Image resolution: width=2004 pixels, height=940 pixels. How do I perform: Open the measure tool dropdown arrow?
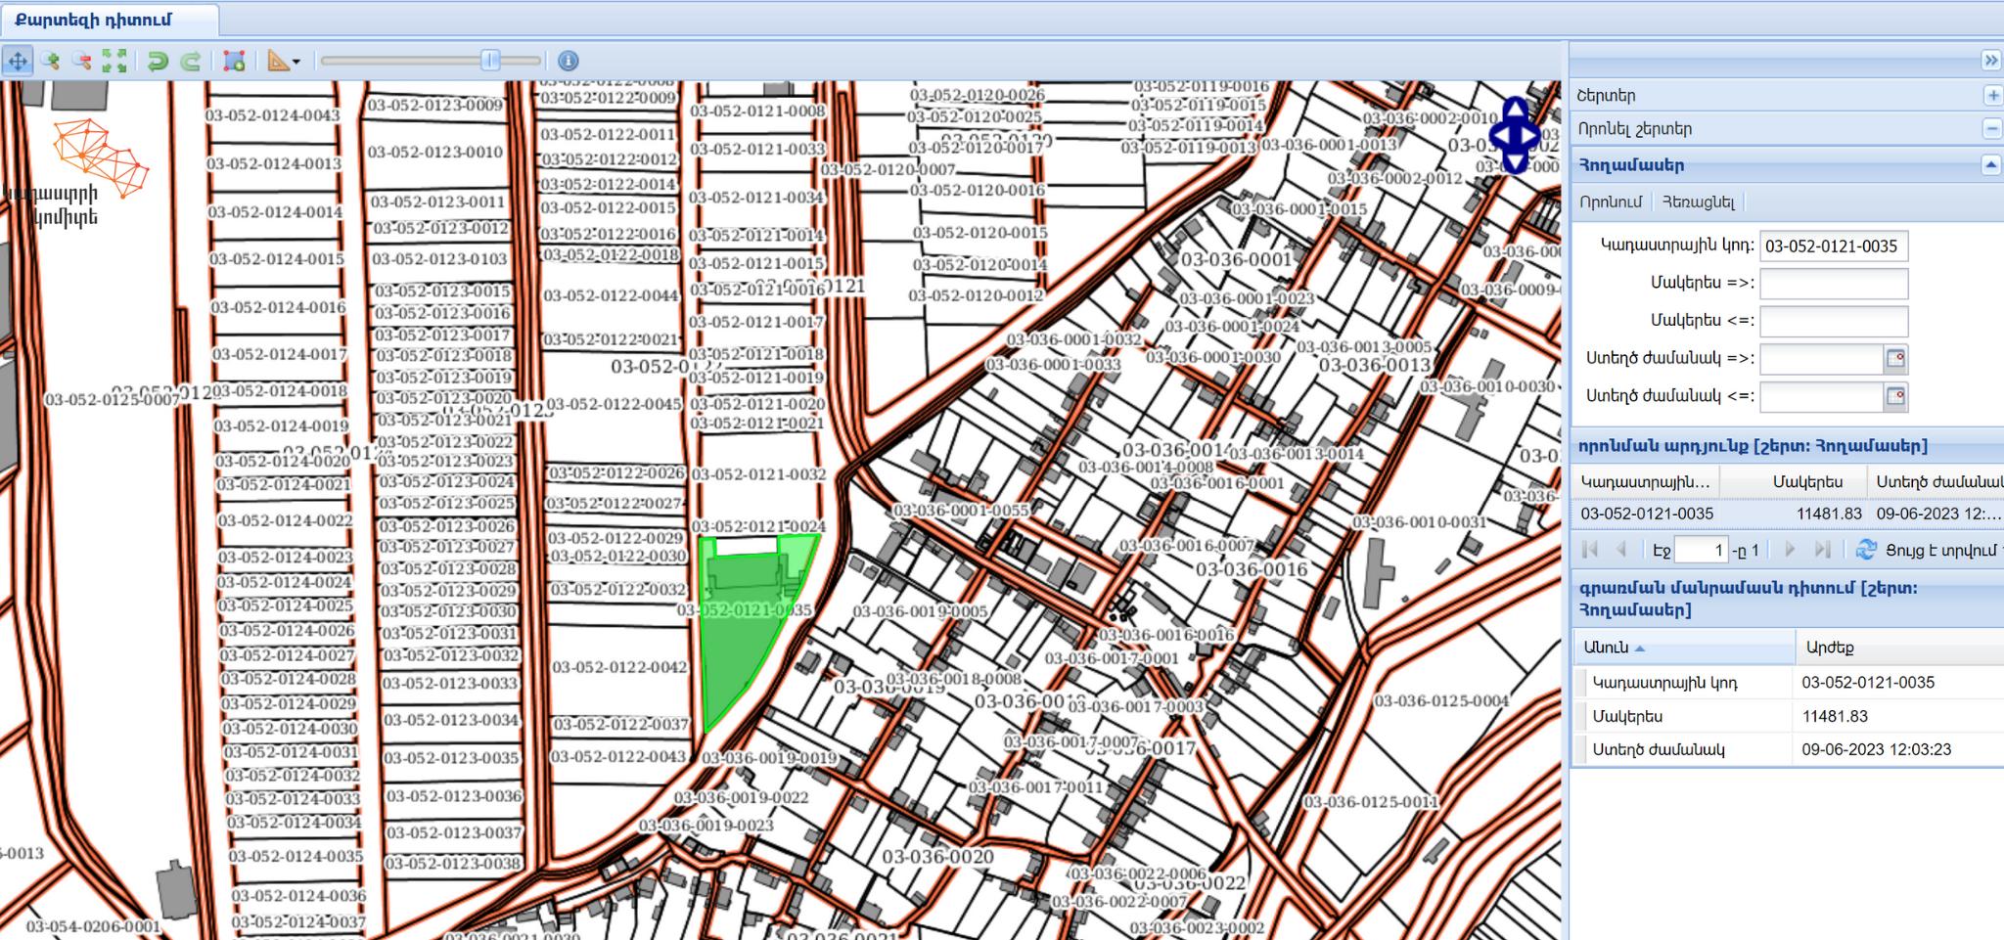click(296, 63)
